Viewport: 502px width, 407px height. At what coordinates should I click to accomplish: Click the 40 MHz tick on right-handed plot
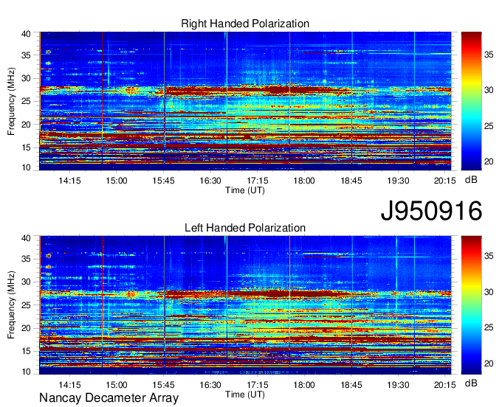click(27, 34)
